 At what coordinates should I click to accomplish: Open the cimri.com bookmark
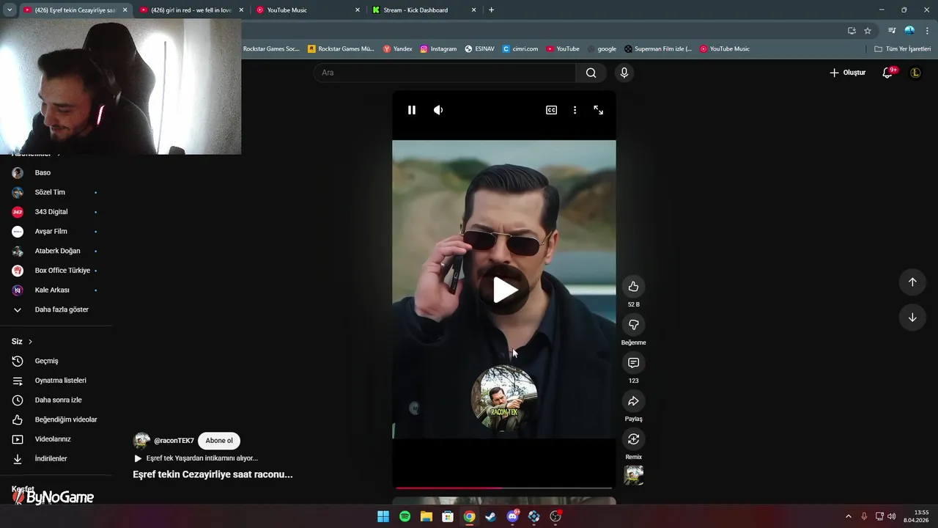tap(520, 49)
